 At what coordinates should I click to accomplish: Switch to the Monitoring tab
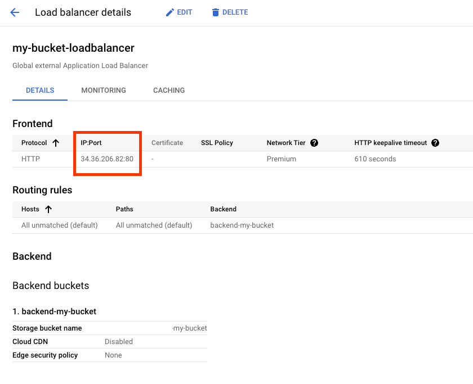(x=104, y=90)
